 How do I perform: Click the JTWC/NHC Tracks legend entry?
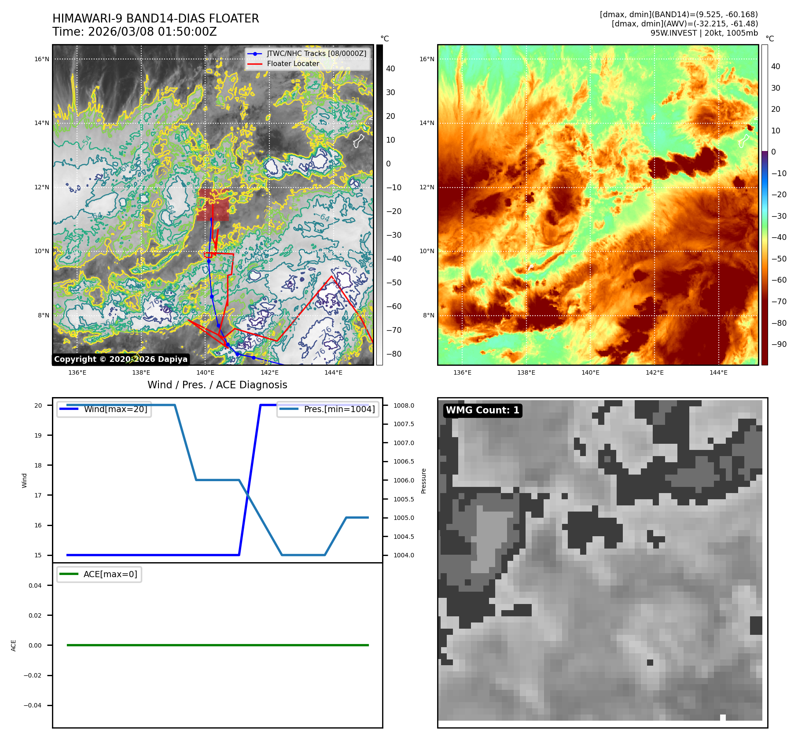316,53
